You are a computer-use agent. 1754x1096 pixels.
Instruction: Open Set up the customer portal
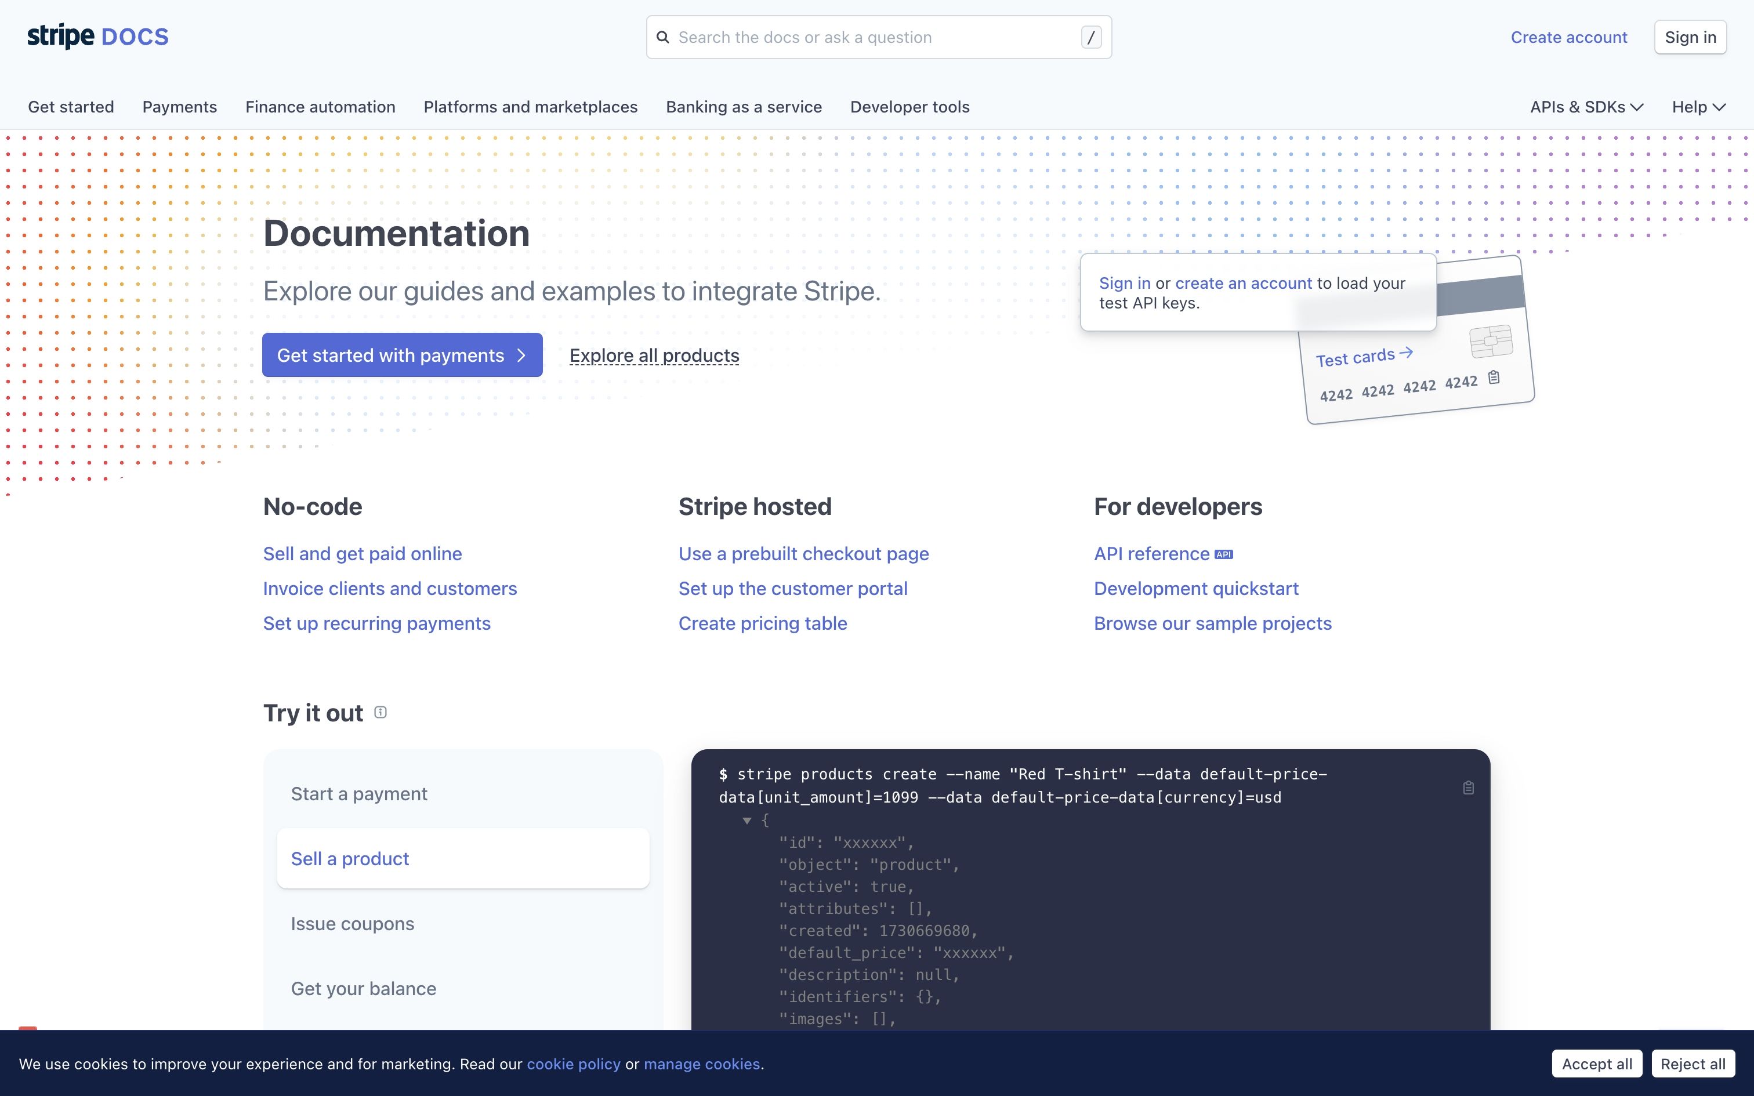pos(793,589)
